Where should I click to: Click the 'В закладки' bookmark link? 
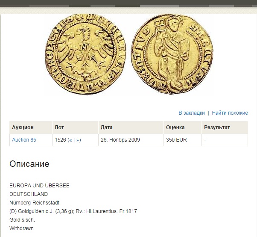(x=192, y=113)
